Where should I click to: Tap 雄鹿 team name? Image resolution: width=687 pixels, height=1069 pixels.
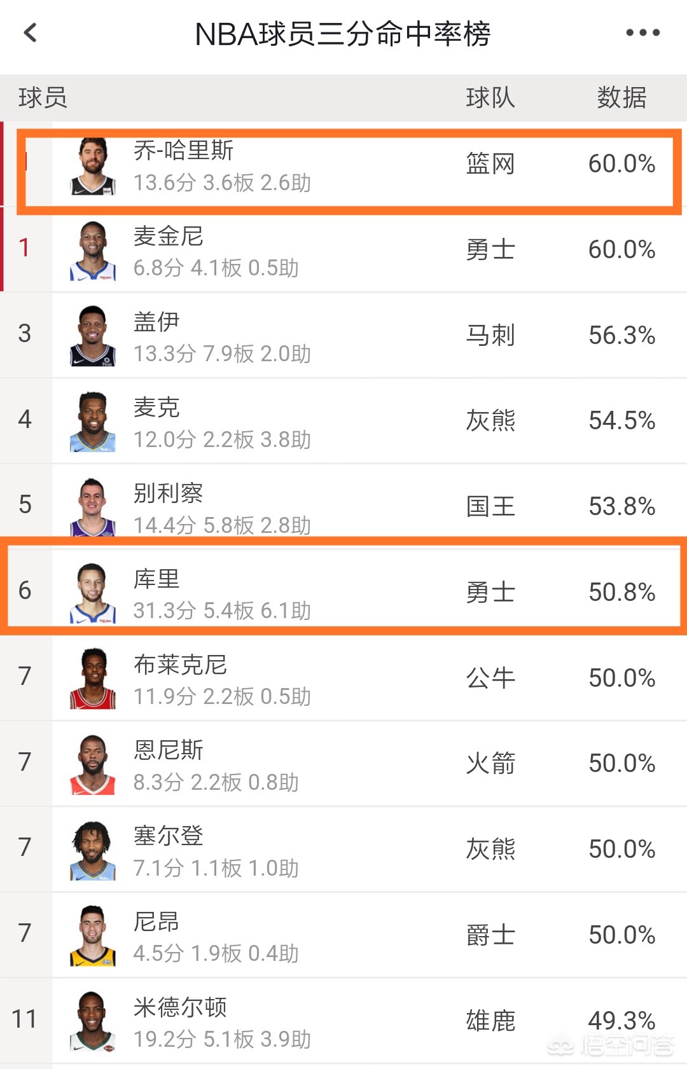tap(490, 1021)
